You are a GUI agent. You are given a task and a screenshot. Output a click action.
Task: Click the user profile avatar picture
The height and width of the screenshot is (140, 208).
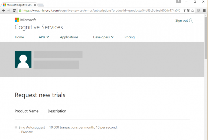pos(23,59)
